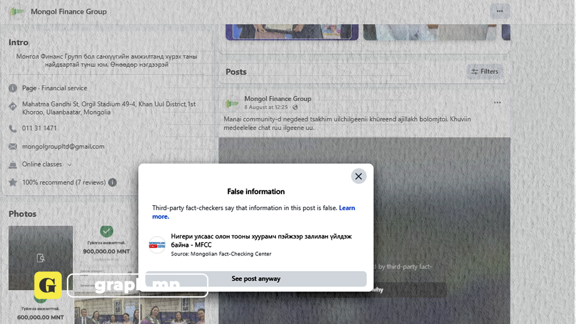
Task: Open the Learn more link
Action: point(346,208)
